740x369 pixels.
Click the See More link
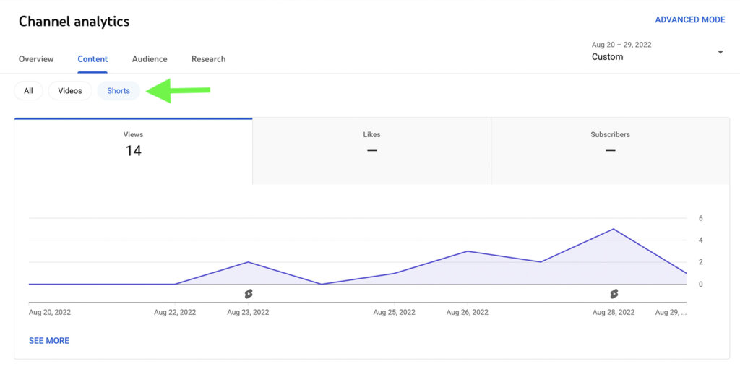tap(49, 340)
